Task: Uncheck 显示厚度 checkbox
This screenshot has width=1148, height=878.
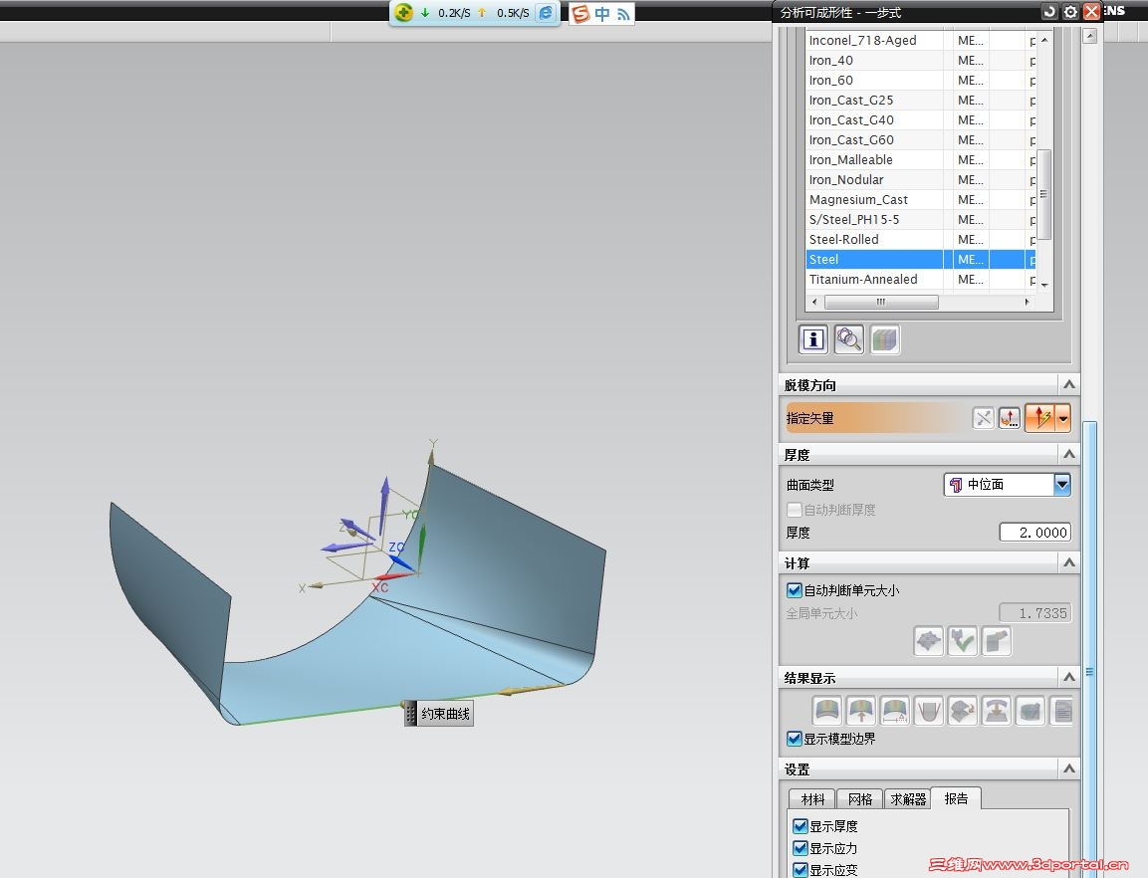Action: [801, 826]
